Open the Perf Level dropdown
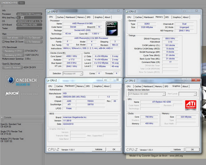This screenshot has height=165, width=206. pyautogui.click(x=188, y=94)
